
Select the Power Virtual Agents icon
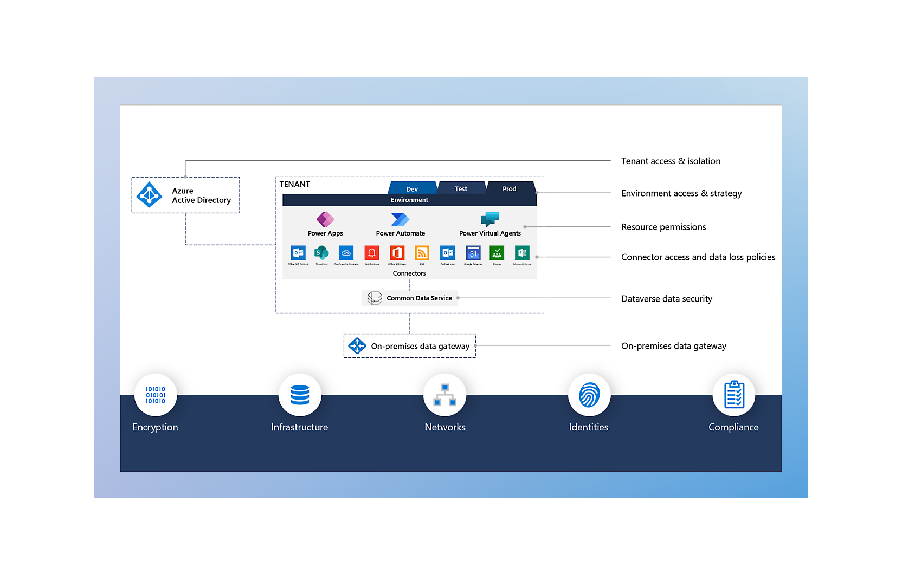click(489, 219)
